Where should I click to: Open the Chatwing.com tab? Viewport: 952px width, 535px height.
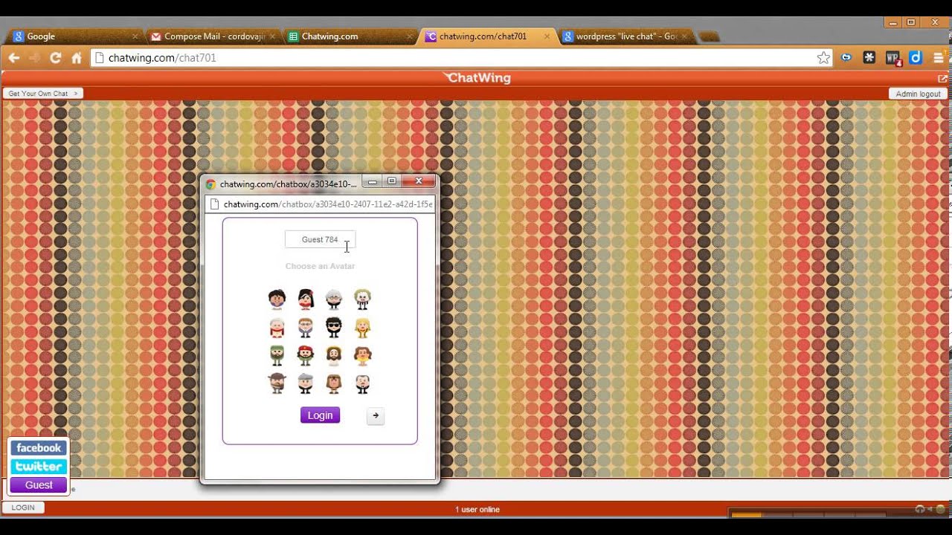[x=350, y=36]
